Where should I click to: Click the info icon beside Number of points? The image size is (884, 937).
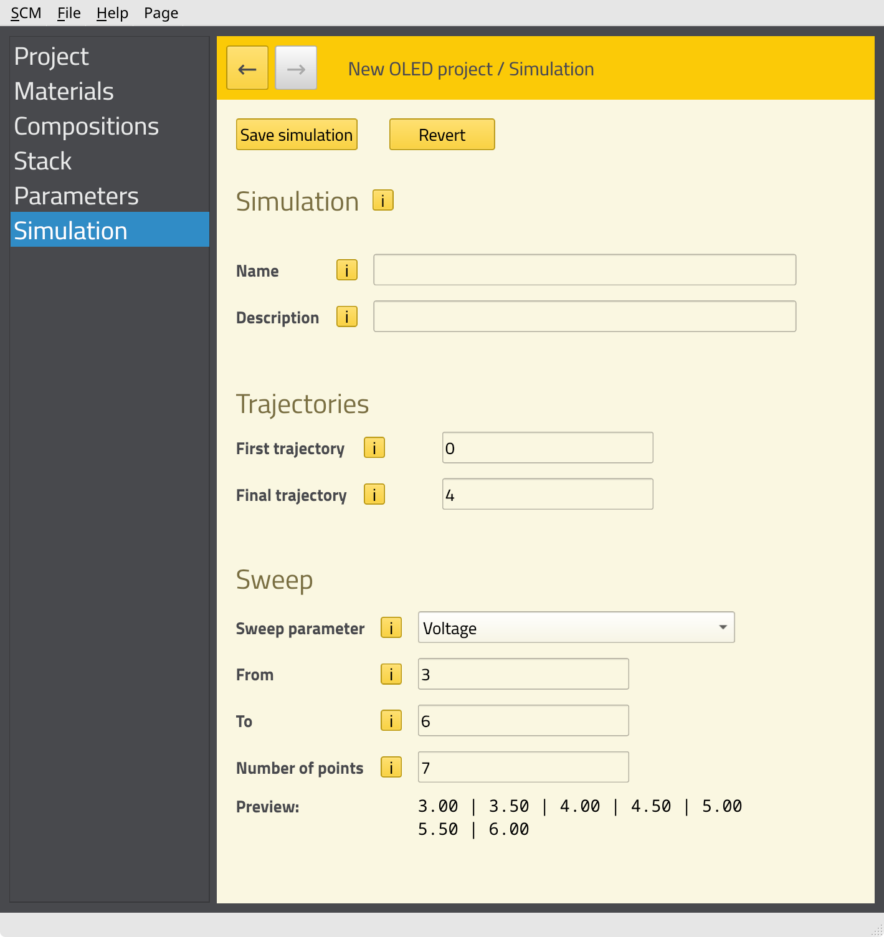(x=391, y=768)
